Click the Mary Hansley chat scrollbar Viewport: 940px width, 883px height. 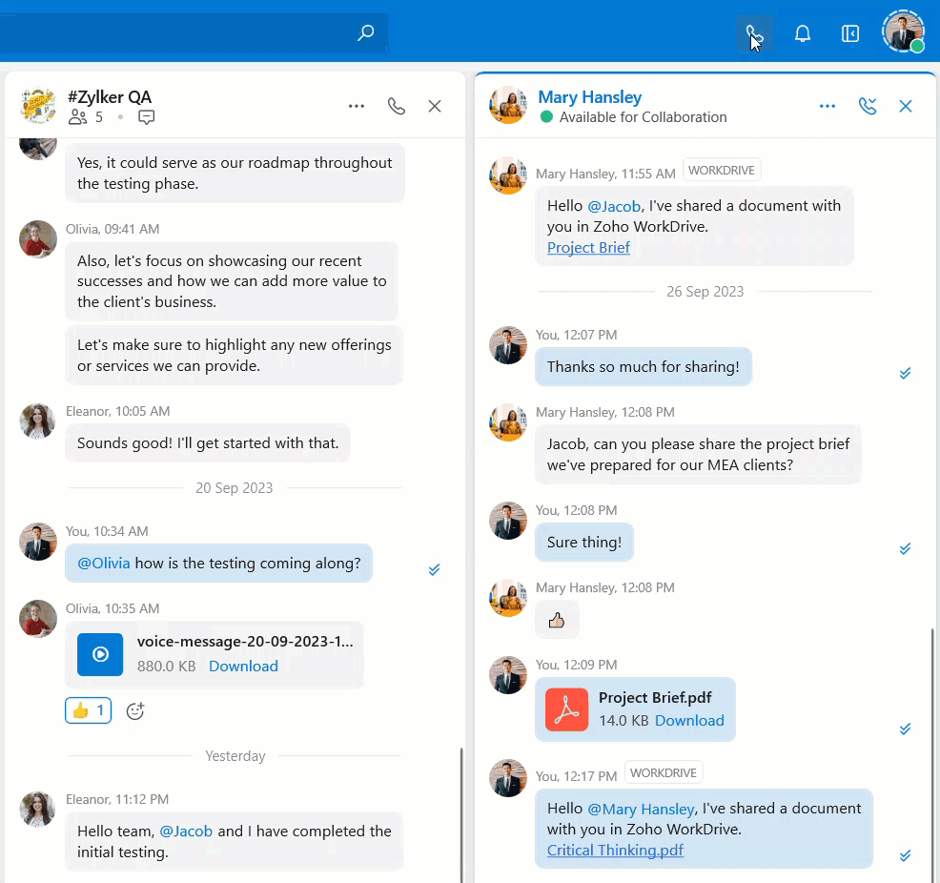tap(932, 755)
